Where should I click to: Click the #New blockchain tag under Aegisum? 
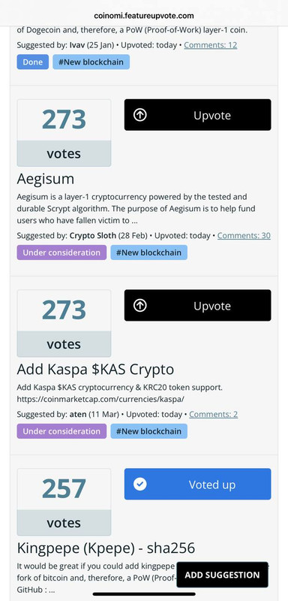(x=148, y=252)
